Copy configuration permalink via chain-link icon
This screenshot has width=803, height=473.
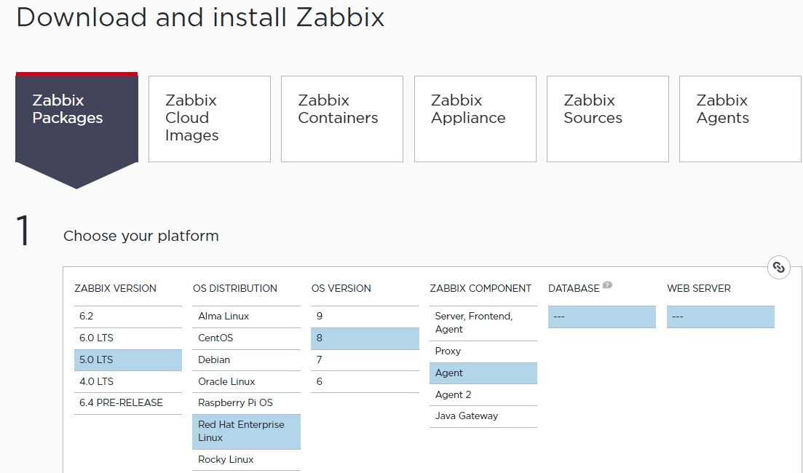[779, 267]
